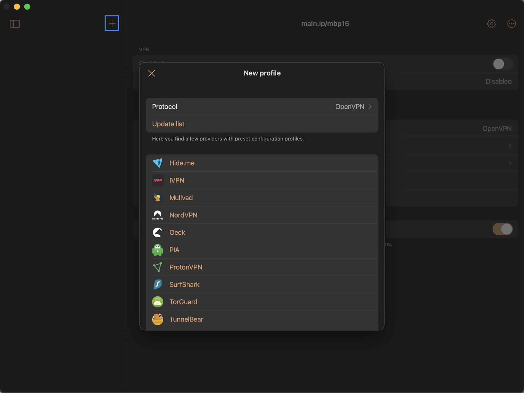
Task: Select the Hide.me provider name
Action: (182, 163)
